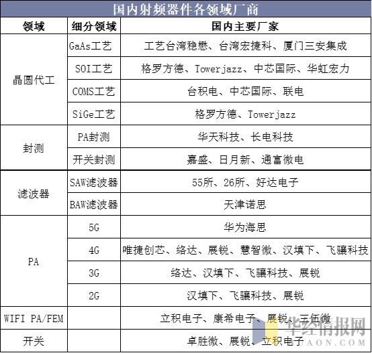Click the PA封测 cell

[x=94, y=137]
